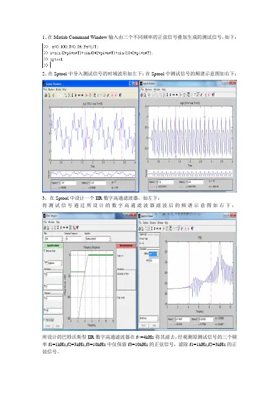This screenshot has height=395, width=279.
Task: Click Marker 1 field in blue-titled Signal Browser
Action: point(68,183)
